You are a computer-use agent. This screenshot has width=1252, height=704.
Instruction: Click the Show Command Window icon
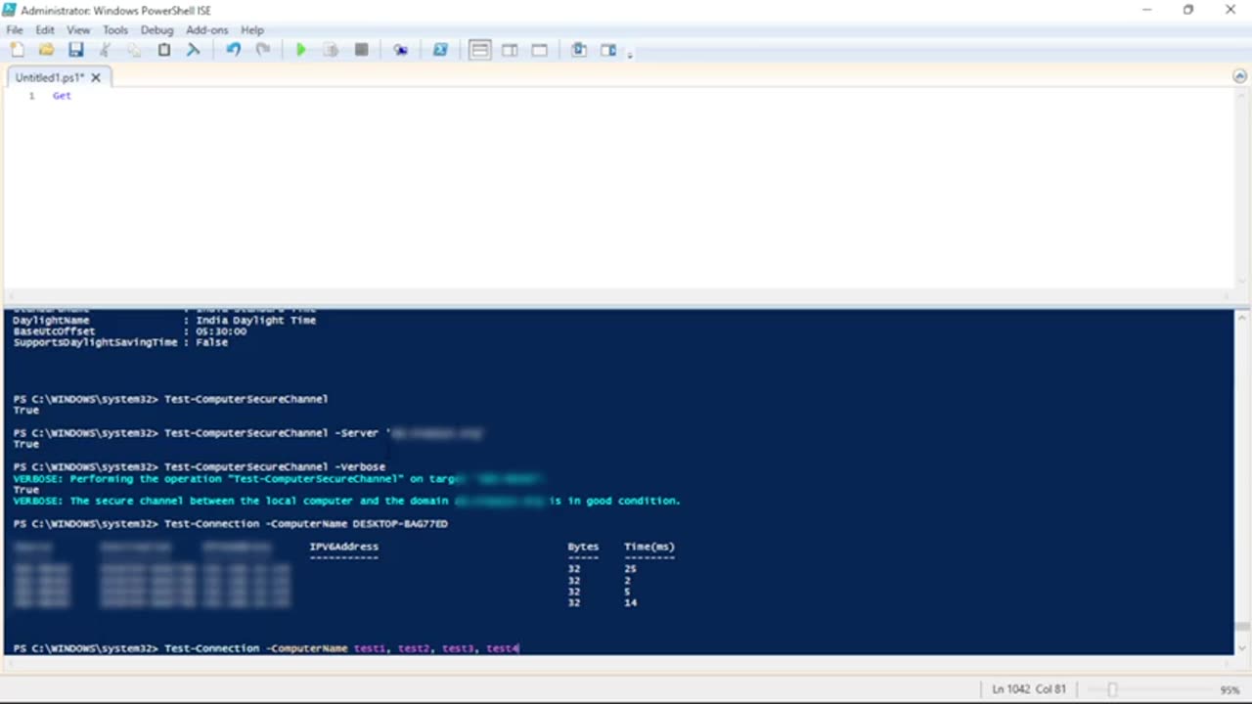[579, 50]
